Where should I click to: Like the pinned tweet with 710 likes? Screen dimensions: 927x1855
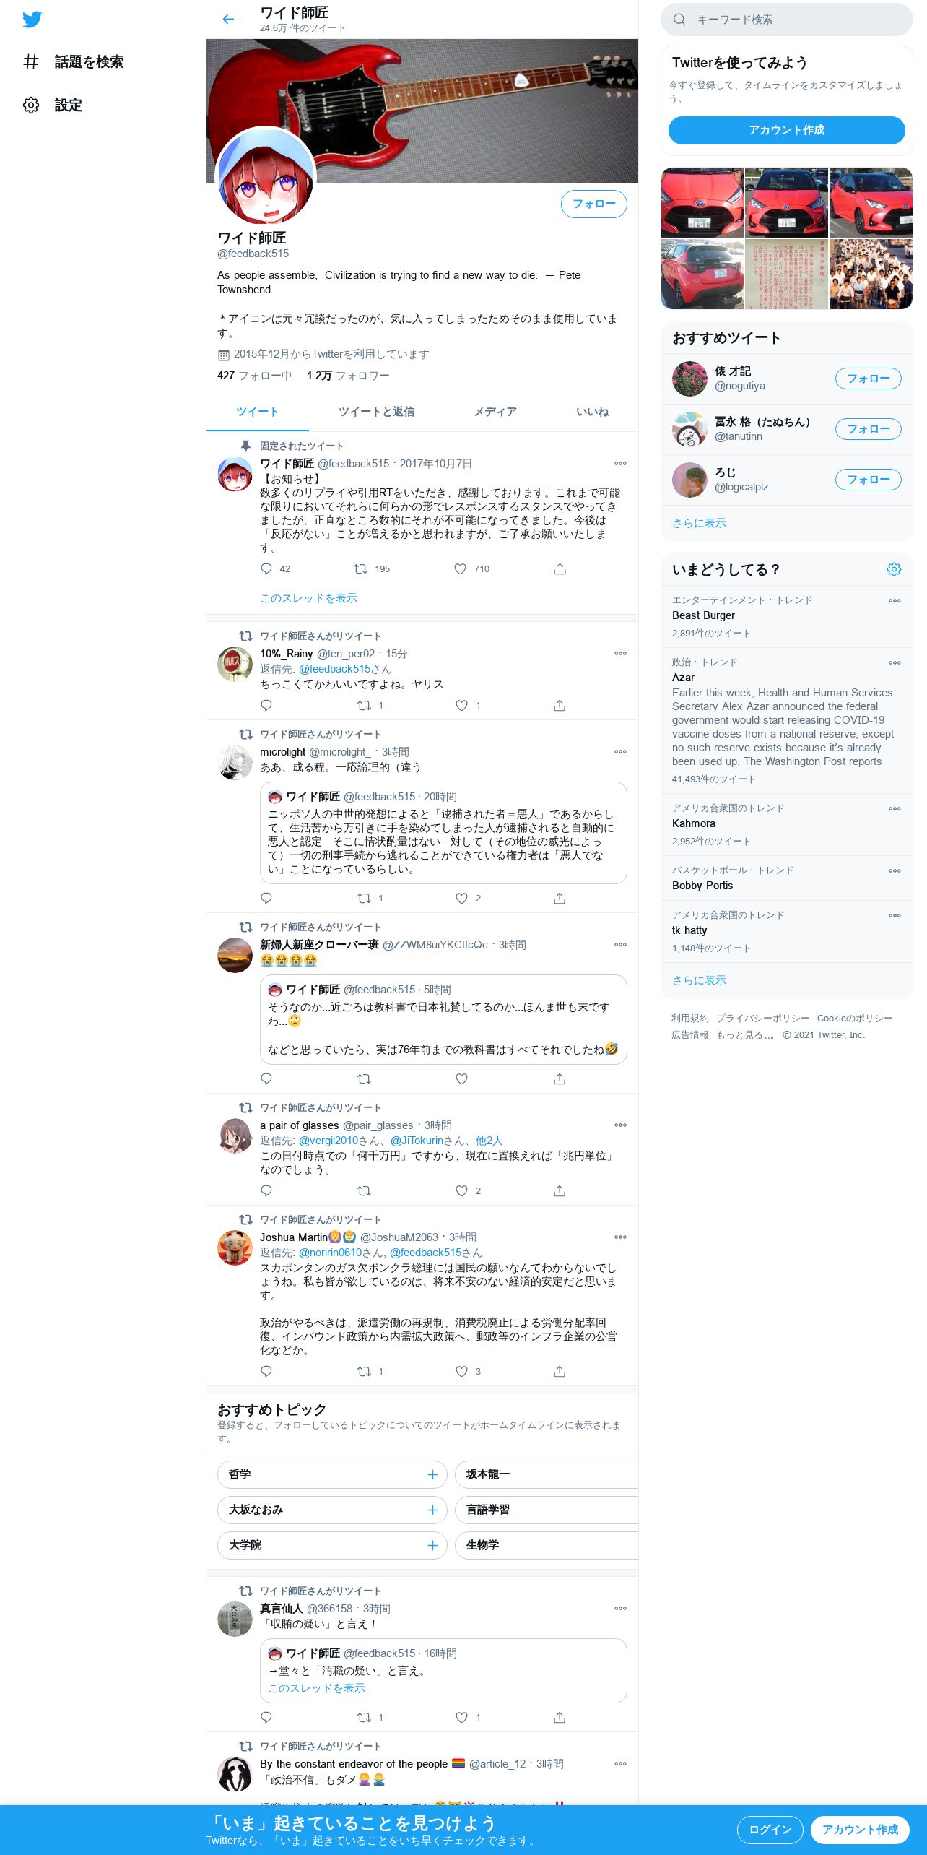pos(460,569)
